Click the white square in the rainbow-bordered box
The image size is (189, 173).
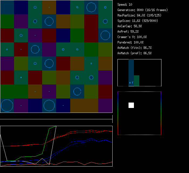[131, 105]
